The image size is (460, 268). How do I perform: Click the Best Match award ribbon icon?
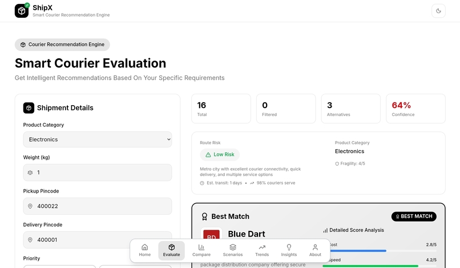204,217
